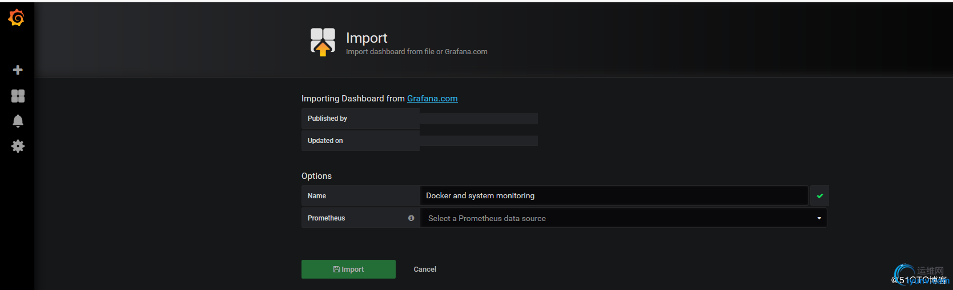Click the Import page header icon

pyautogui.click(x=323, y=42)
